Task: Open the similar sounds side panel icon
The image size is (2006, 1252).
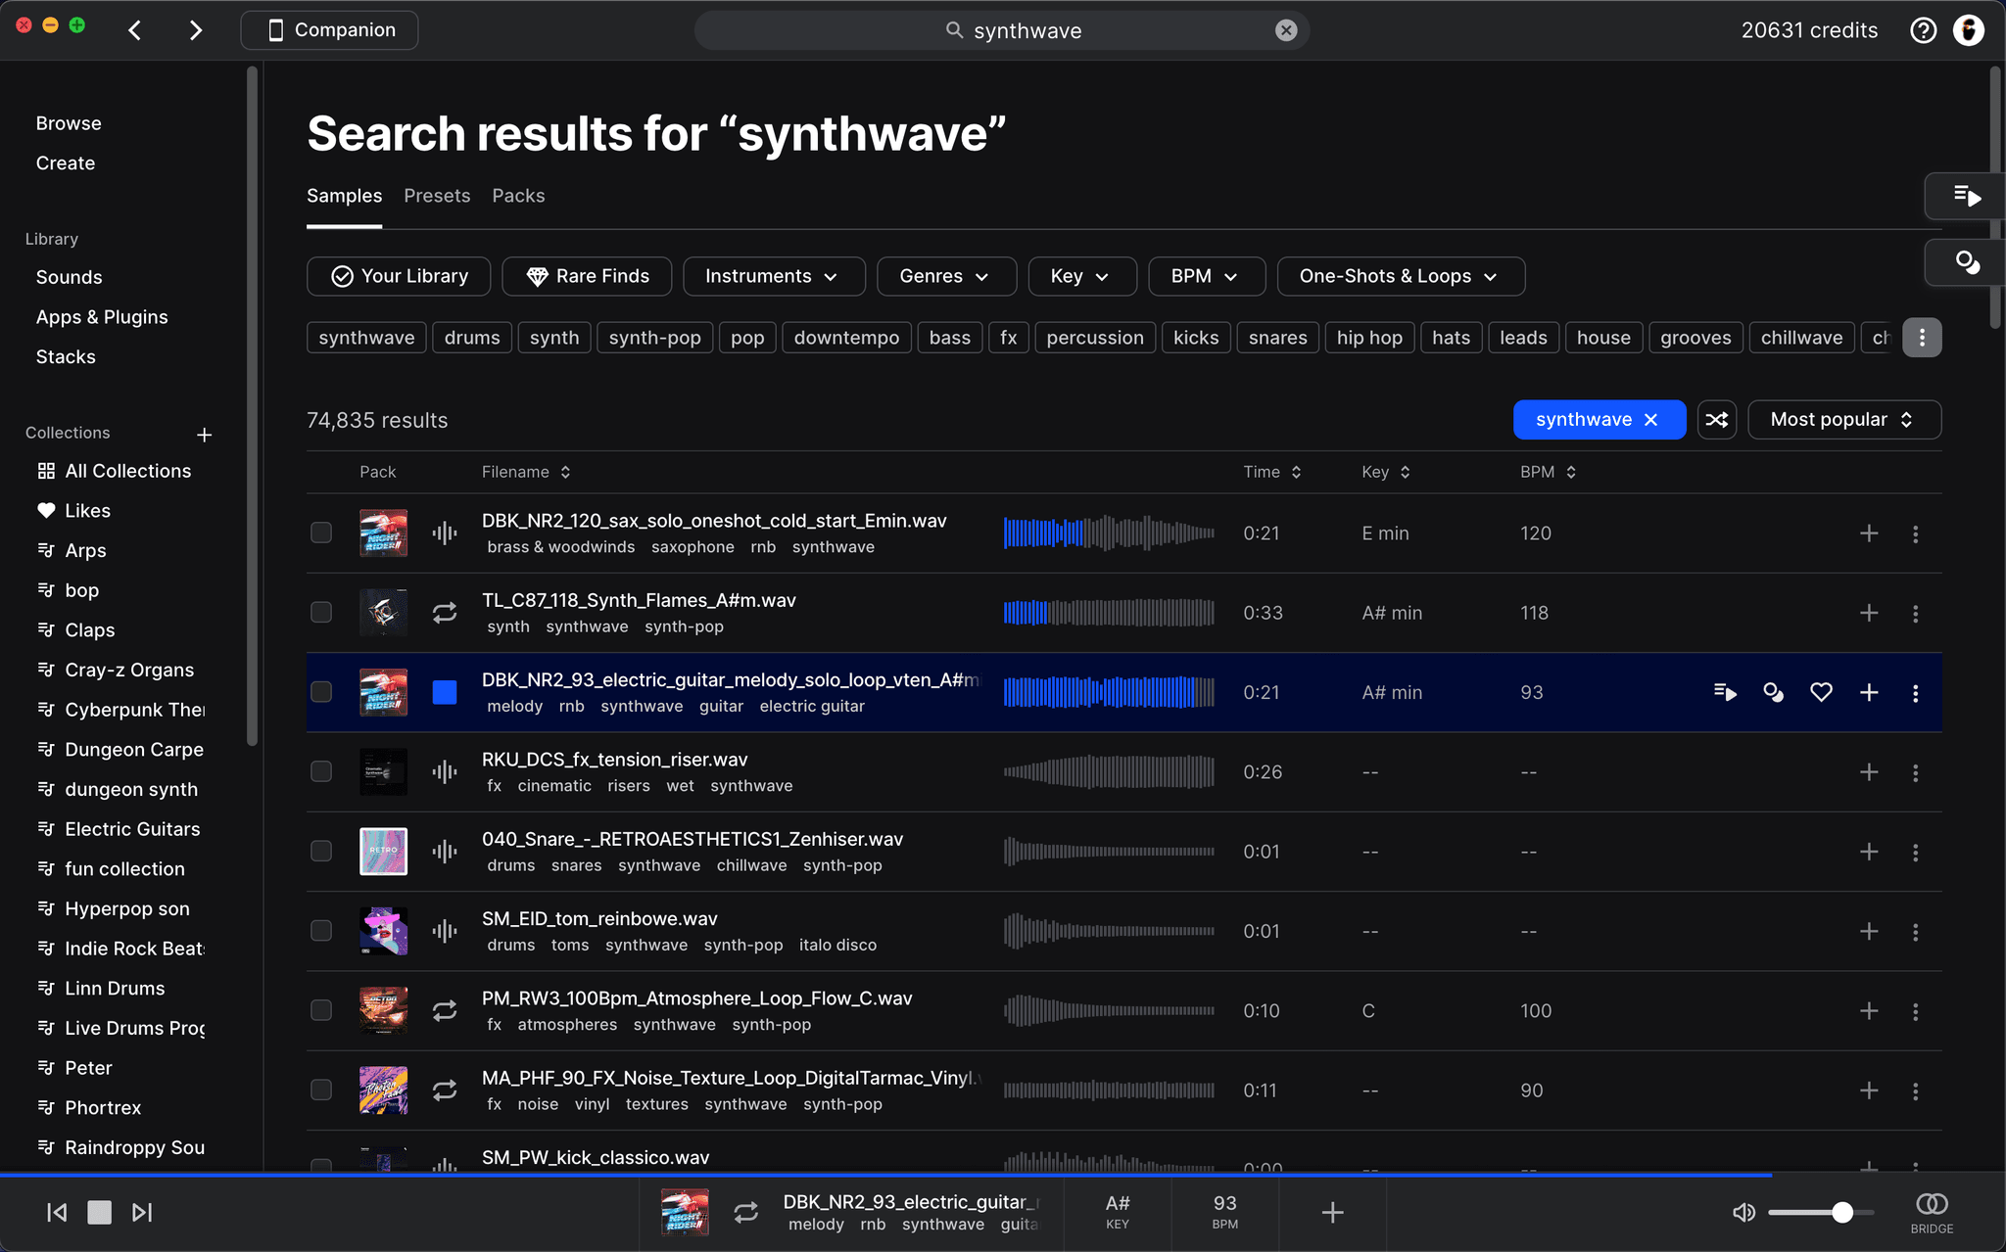Action: pos(1966,262)
